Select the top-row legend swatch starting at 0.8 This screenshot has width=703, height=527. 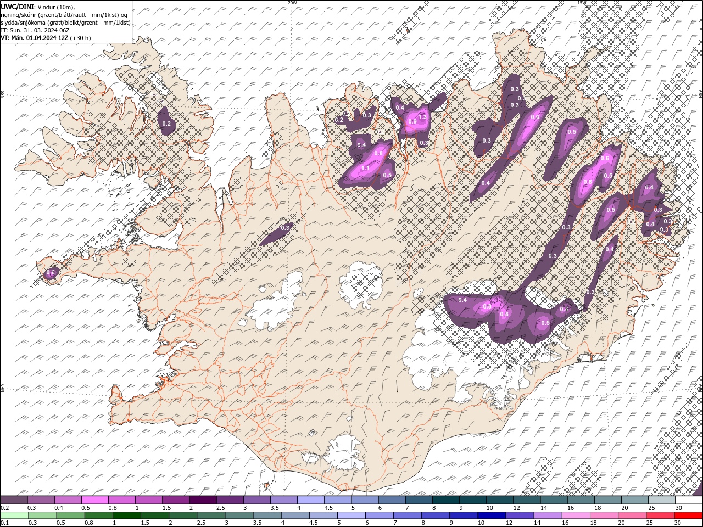coord(121,500)
